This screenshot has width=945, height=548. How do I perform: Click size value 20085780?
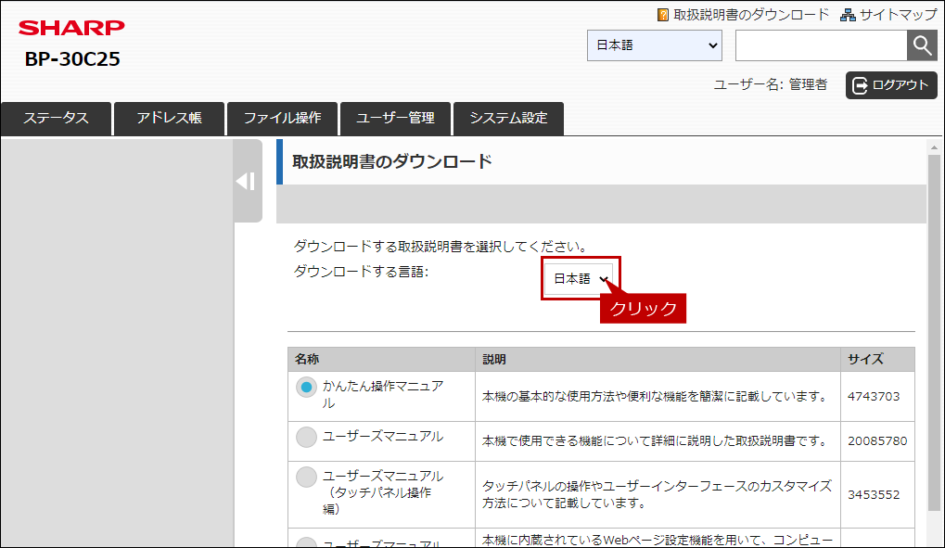click(x=877, y=441)
